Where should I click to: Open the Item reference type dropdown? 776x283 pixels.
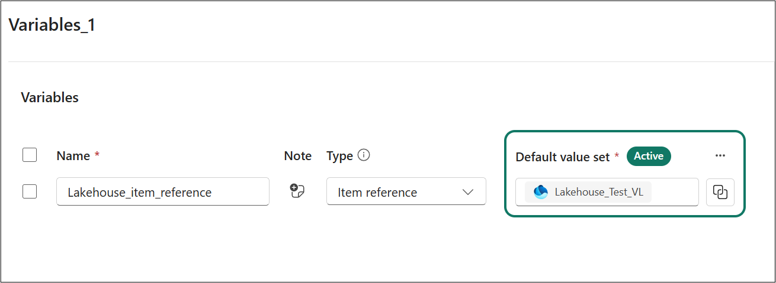point(406,191)
